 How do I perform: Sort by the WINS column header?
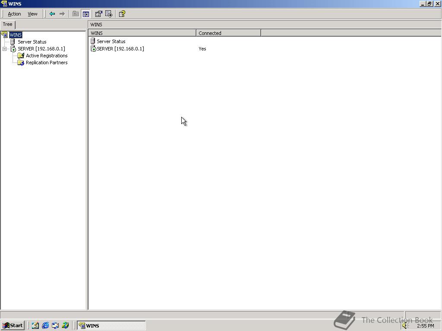(142, 33)
